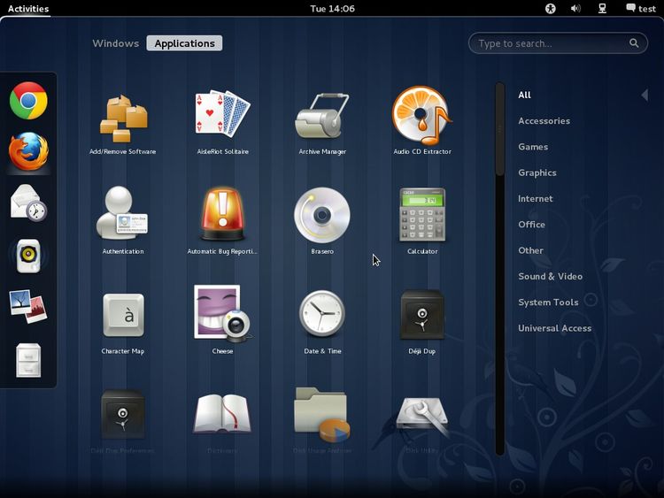Show System Tools category apps
The height and width of the screenshot is (498, 664).
(x=548, y=303)
